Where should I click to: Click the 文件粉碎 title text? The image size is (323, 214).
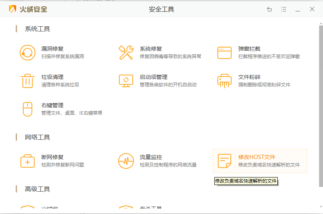coord(249,77)
